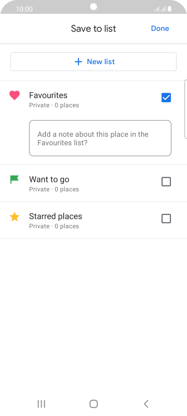Tap the plus icon beside New list
This screenshot has width=187, height=416.
pos(78,62)
